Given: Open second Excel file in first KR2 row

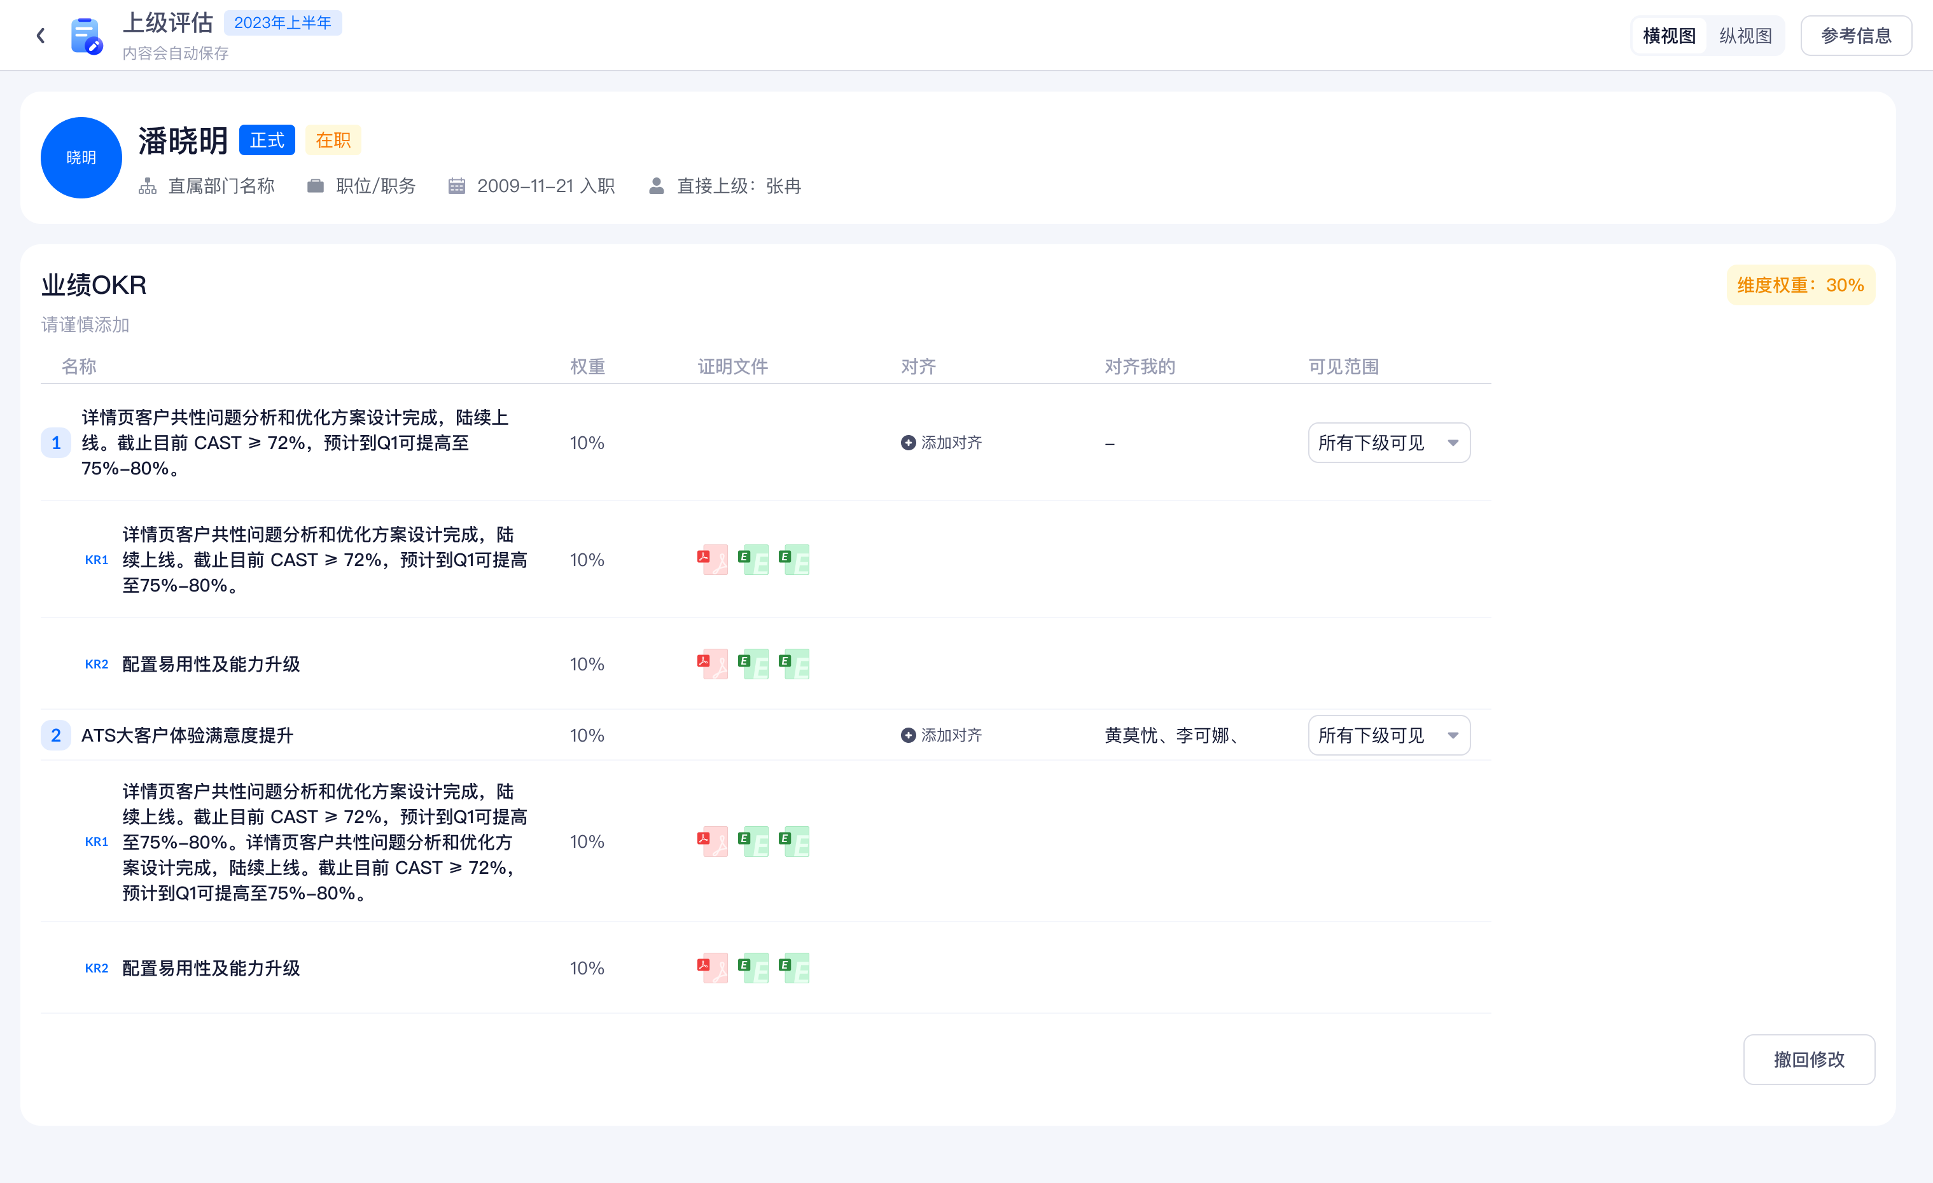Looking at the screenshot, I should click(794, 664).
